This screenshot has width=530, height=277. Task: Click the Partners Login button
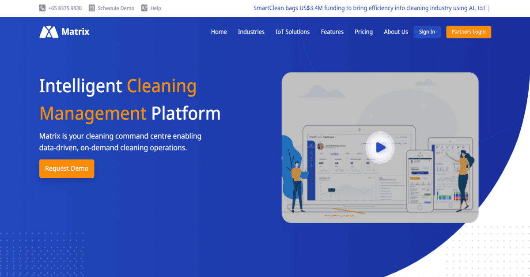[x=469, y=32]
